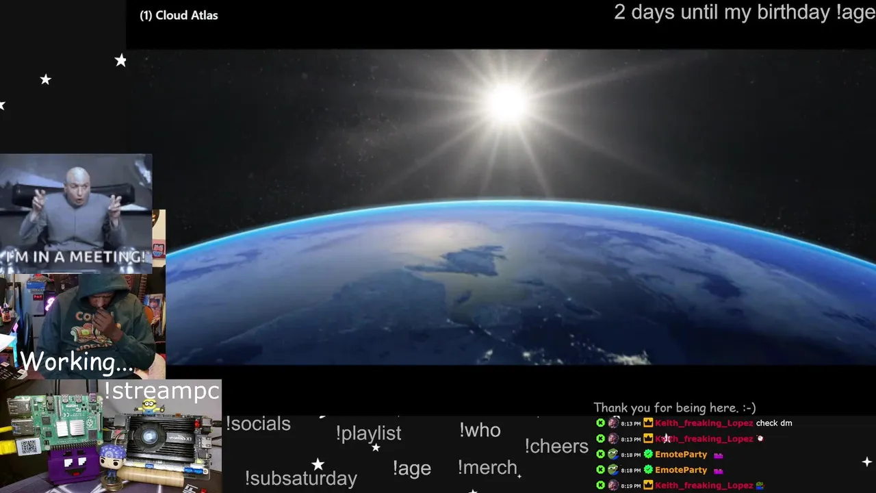Click the "check dm" chat message

pos(774,423)
